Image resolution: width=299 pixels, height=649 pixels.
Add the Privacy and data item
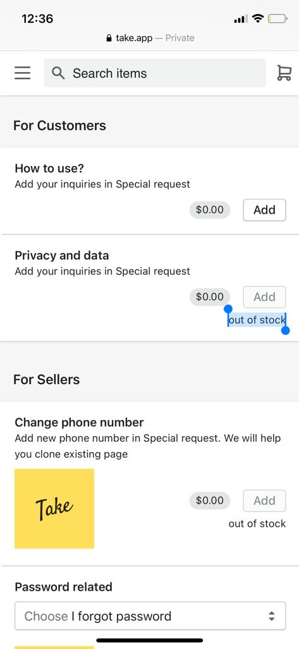(x=264, y=297)
